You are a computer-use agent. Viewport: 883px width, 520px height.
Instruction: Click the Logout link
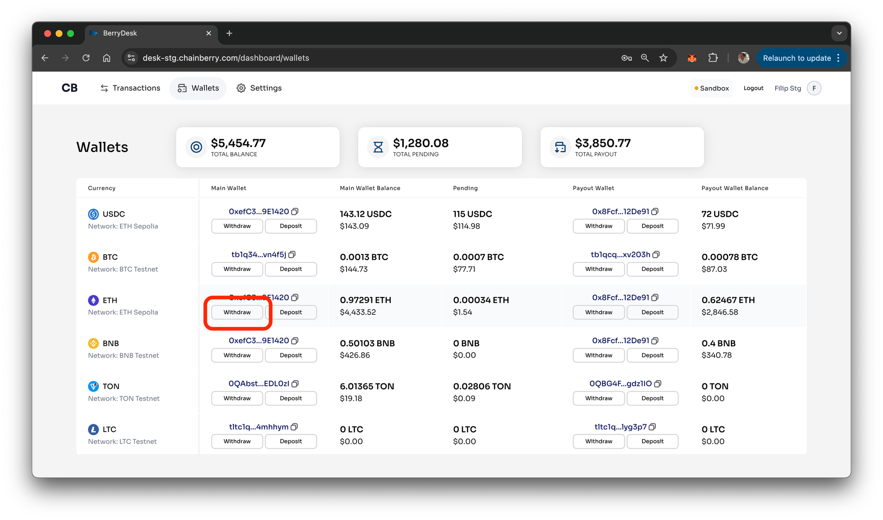[753, 88]
